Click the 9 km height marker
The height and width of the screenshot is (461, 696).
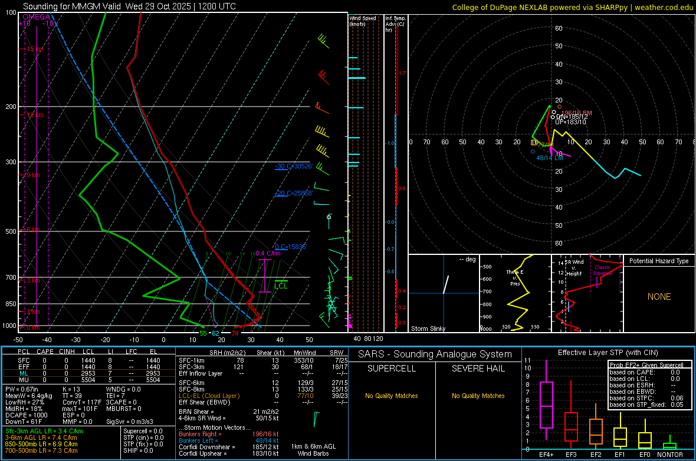pos(33,175)
